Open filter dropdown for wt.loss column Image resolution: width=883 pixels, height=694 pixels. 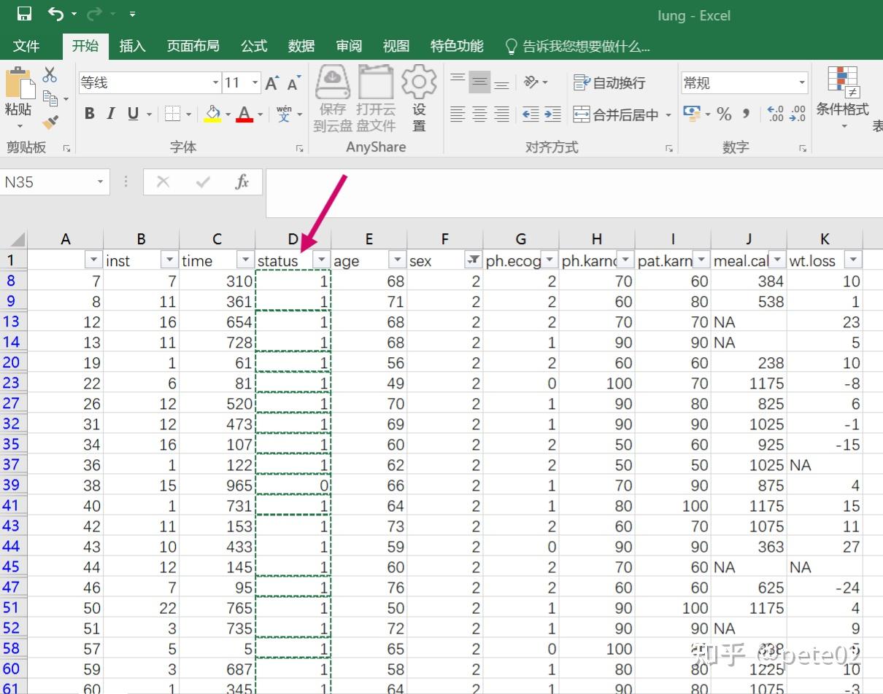852,260
